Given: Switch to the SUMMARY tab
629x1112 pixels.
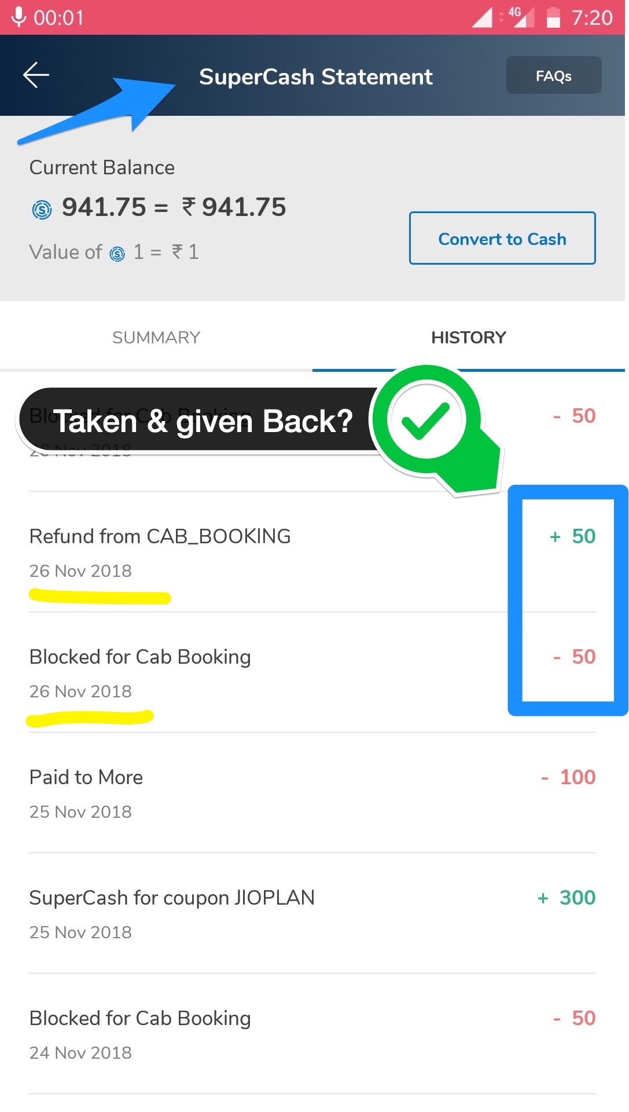Looking at the screenshot, I should click(x=156, y=337).
